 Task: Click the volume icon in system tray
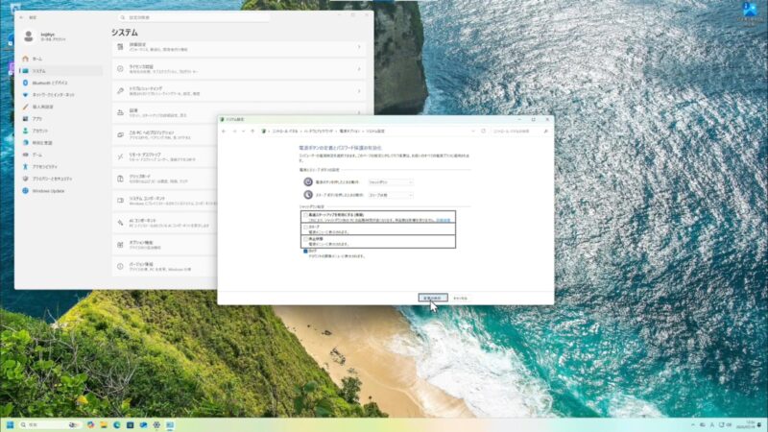click(x=730, y=424)
